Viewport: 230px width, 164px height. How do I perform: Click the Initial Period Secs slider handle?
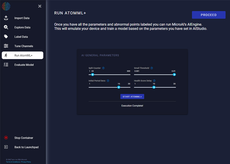click(119, 87)
